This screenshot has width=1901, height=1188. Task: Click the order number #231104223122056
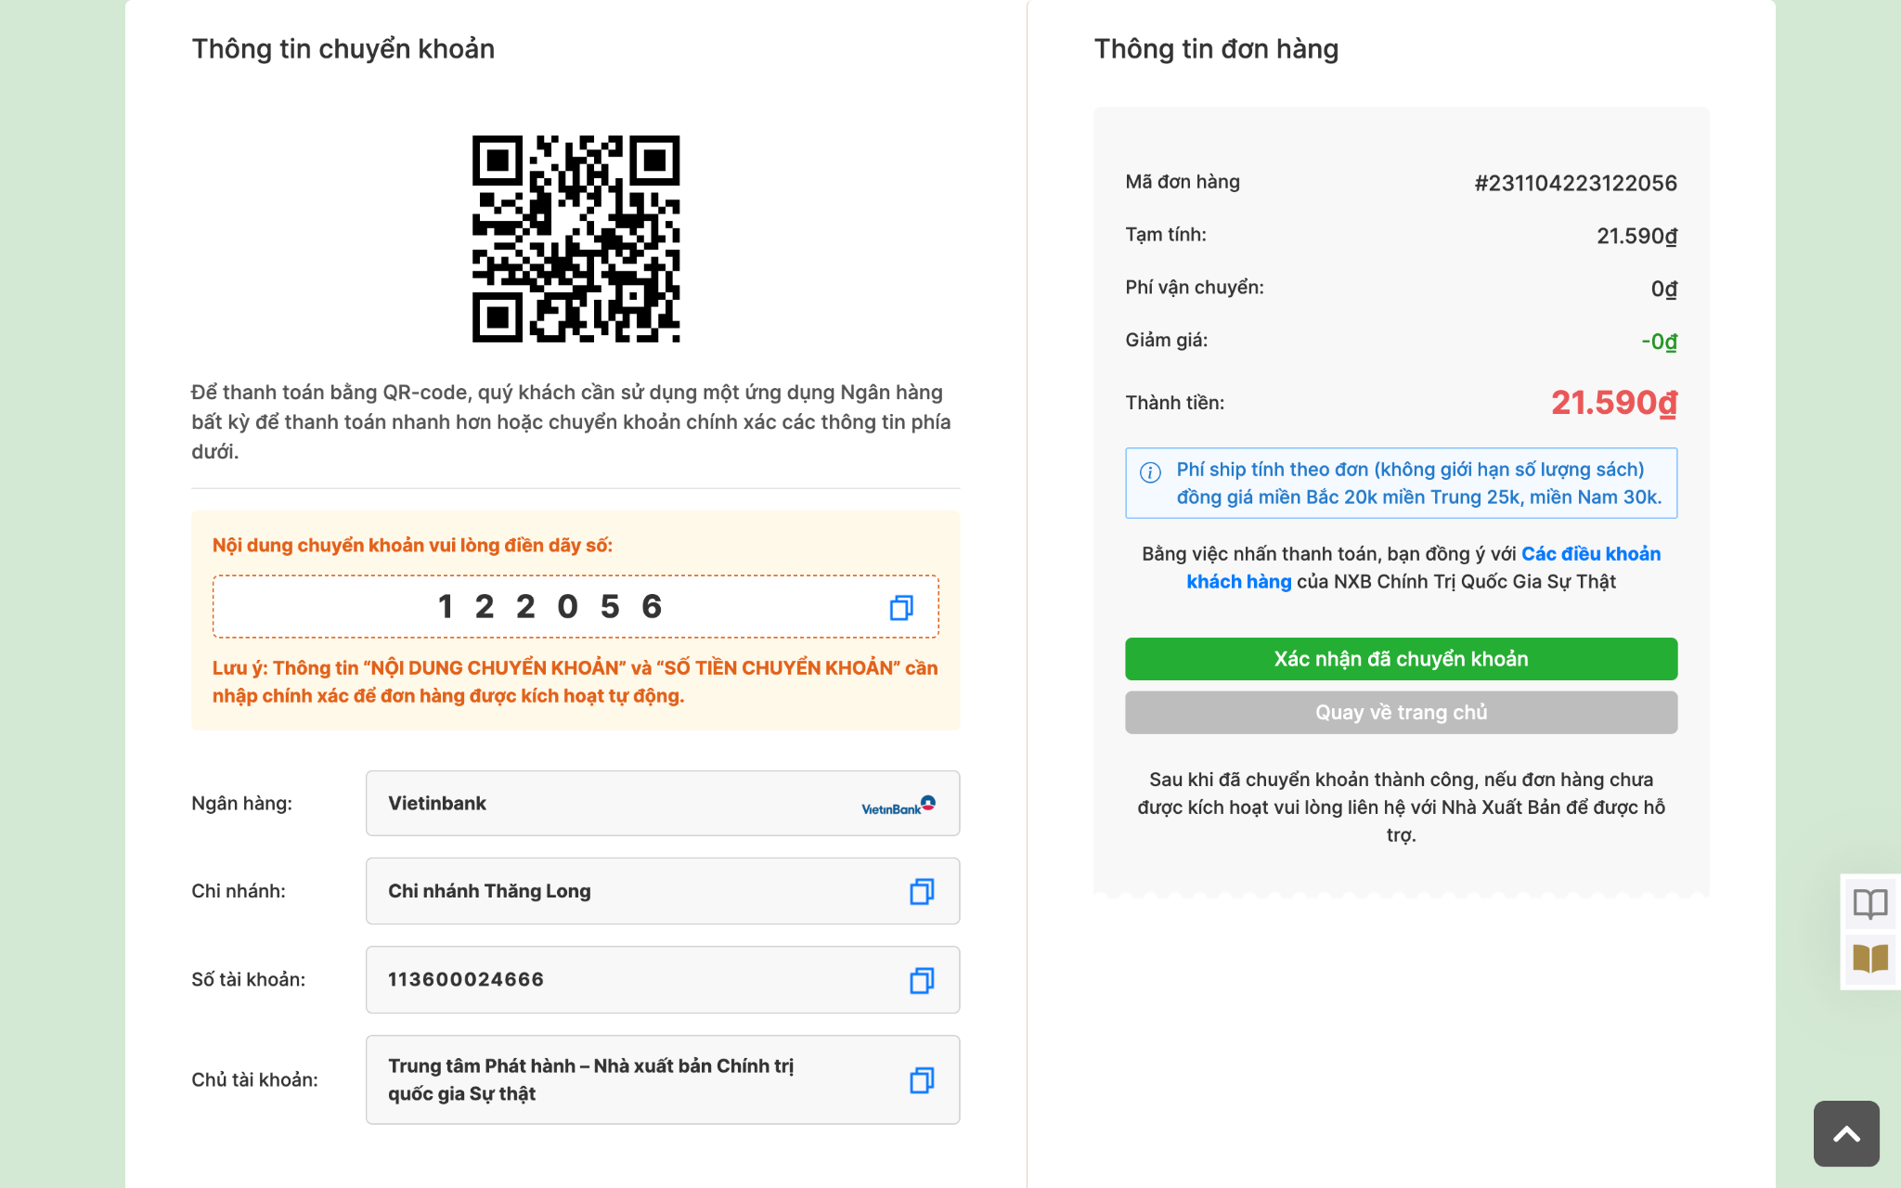pyautogui.click(x=1575, y=183)
